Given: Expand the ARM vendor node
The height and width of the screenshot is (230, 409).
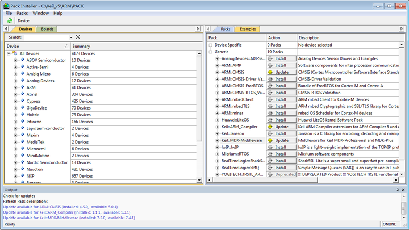Looking at the screenshot, I should click(15, 87).
